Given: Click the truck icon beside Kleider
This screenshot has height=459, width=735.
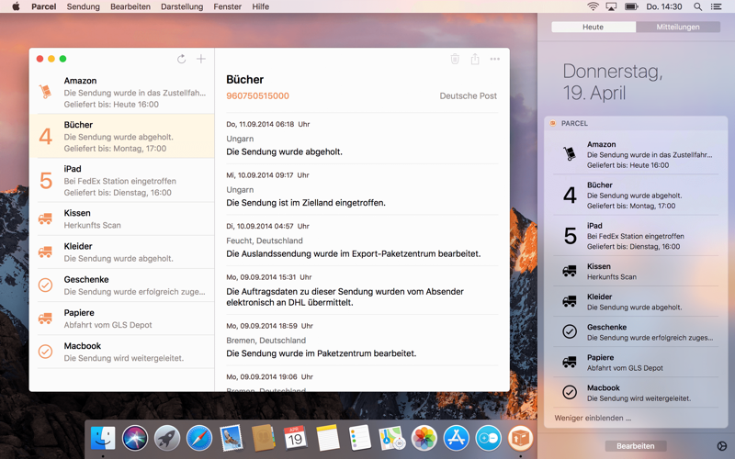Looking at the screenshot, I should (45, 252).
